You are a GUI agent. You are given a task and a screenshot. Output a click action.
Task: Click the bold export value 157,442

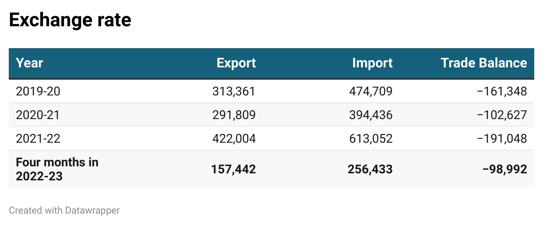tap(233, 169)
